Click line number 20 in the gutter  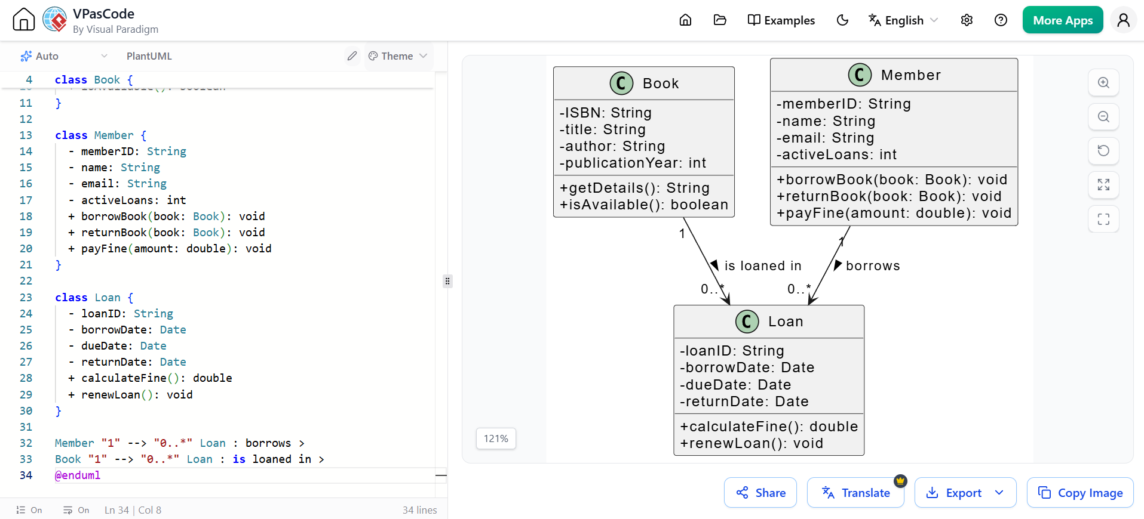[x=26, y=249]
